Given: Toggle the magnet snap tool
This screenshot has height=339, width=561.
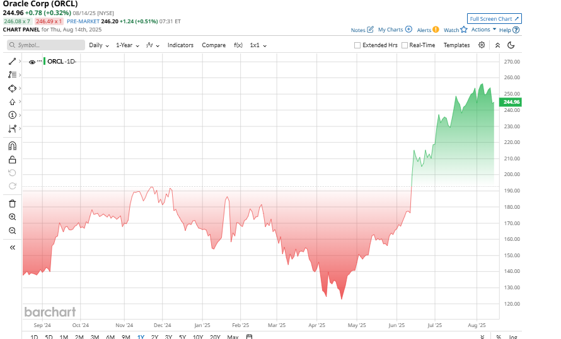Looking at the screenshot, I should click(12, 145).
